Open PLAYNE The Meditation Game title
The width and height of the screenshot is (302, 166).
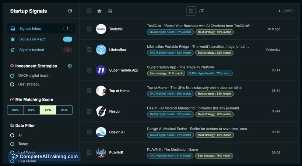tap(173, 149)
